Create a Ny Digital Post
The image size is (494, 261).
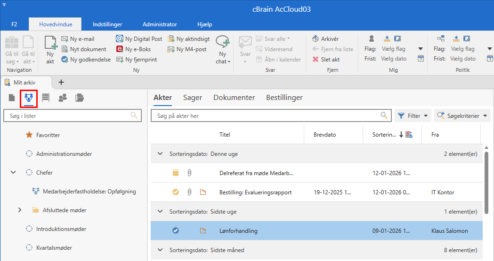coord(139,39)
